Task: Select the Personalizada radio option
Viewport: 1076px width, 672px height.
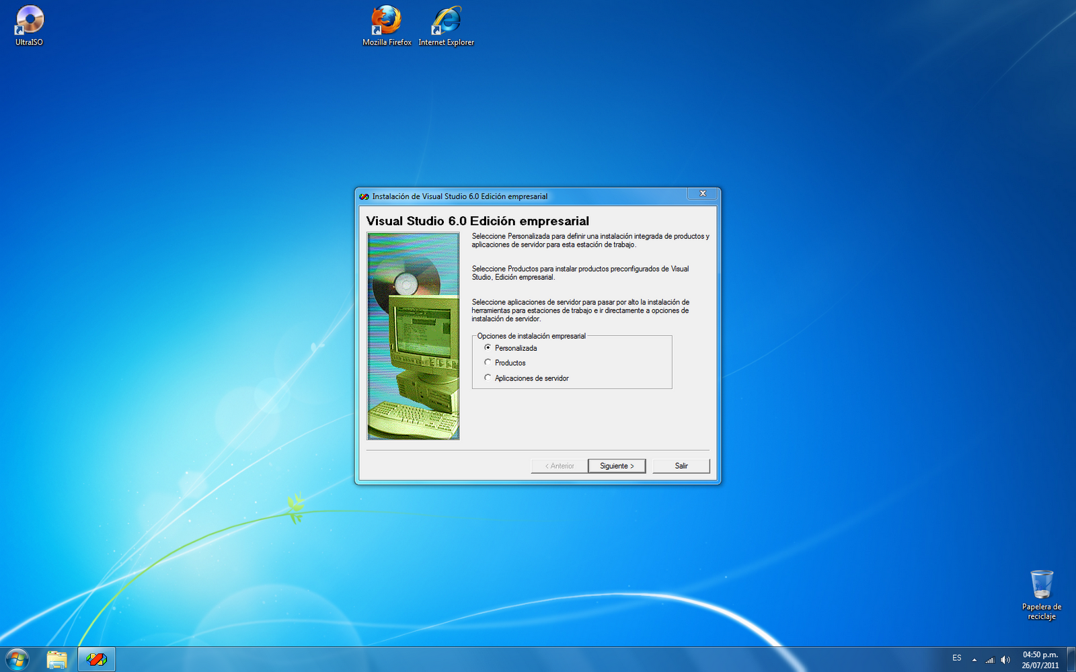Action: (510, 348)
